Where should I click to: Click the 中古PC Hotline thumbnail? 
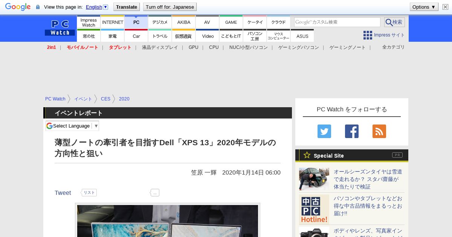coord(314,210)
